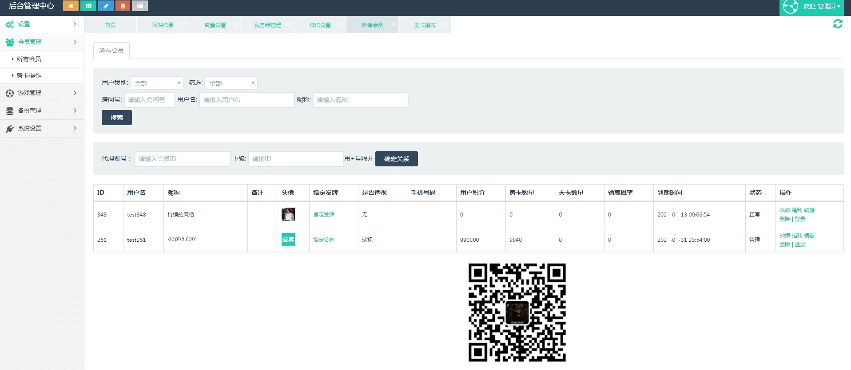Screen dimensions: 851x370
Task: Click the green grid icon in header
Action: tap(88, 6)
